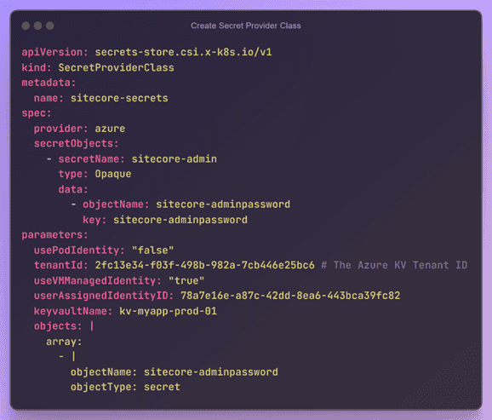Click the third gray window dot
The image size is (492, 420).
point(50,26)
